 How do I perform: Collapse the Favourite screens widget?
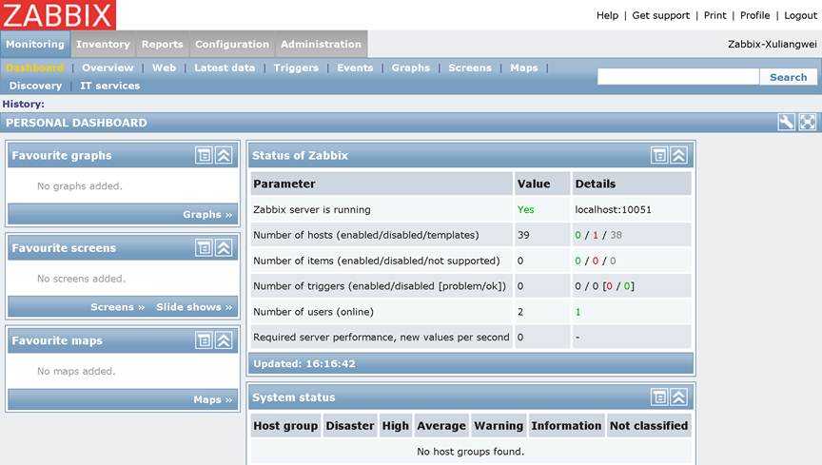(x=224, y=247)
